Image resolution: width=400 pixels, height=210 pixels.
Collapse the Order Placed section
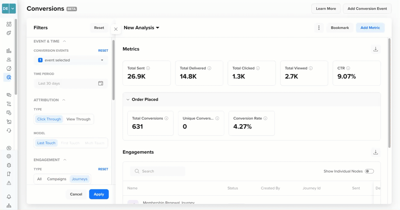coord(128,99)
